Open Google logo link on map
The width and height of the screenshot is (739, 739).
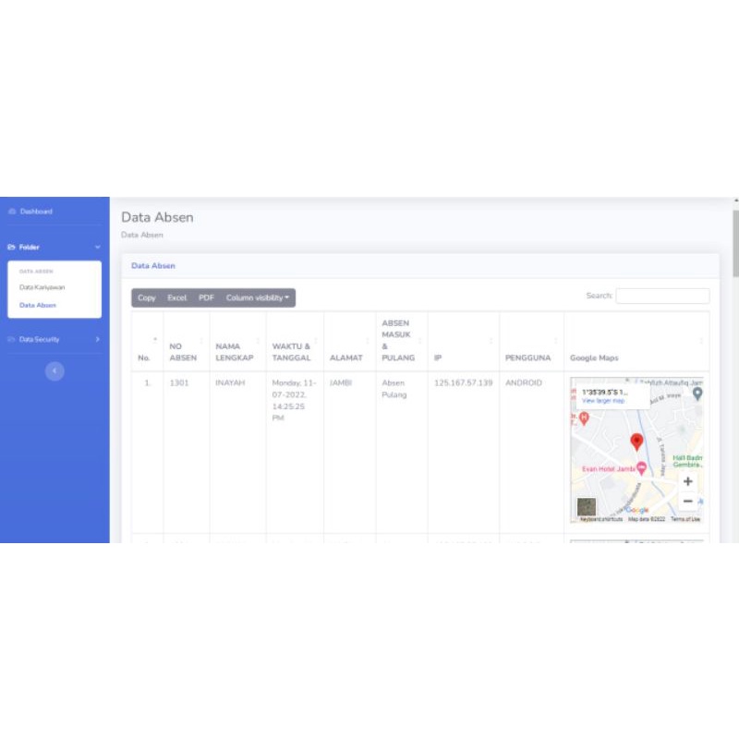tap(636, 508)
